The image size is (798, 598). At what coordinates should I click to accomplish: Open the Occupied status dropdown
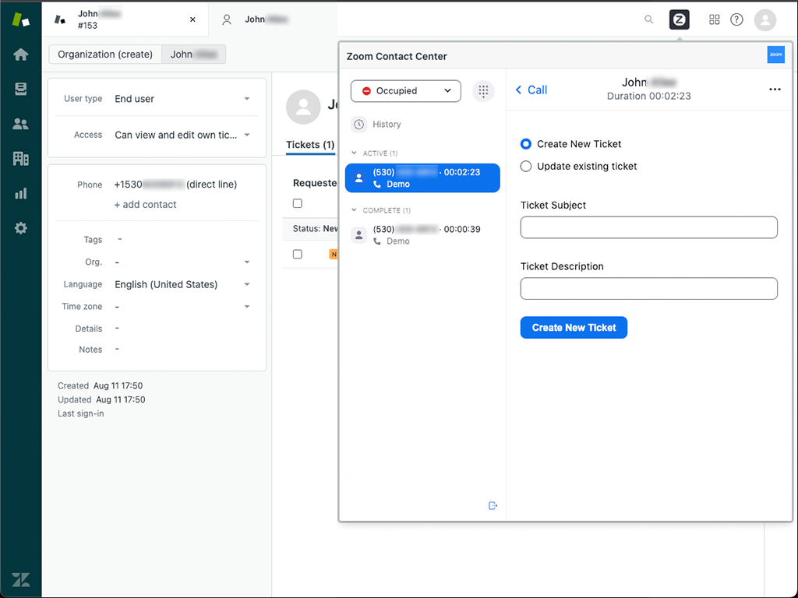(x=405, y=90)
